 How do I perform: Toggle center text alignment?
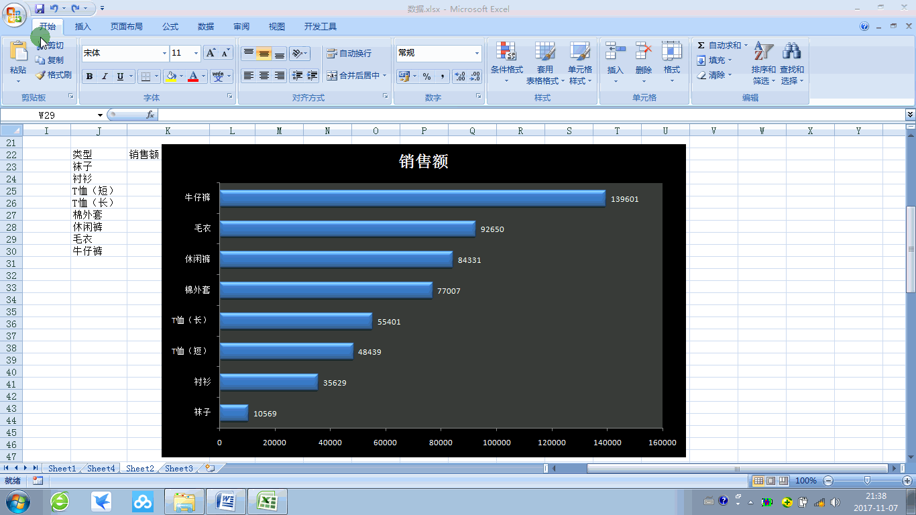264,76
